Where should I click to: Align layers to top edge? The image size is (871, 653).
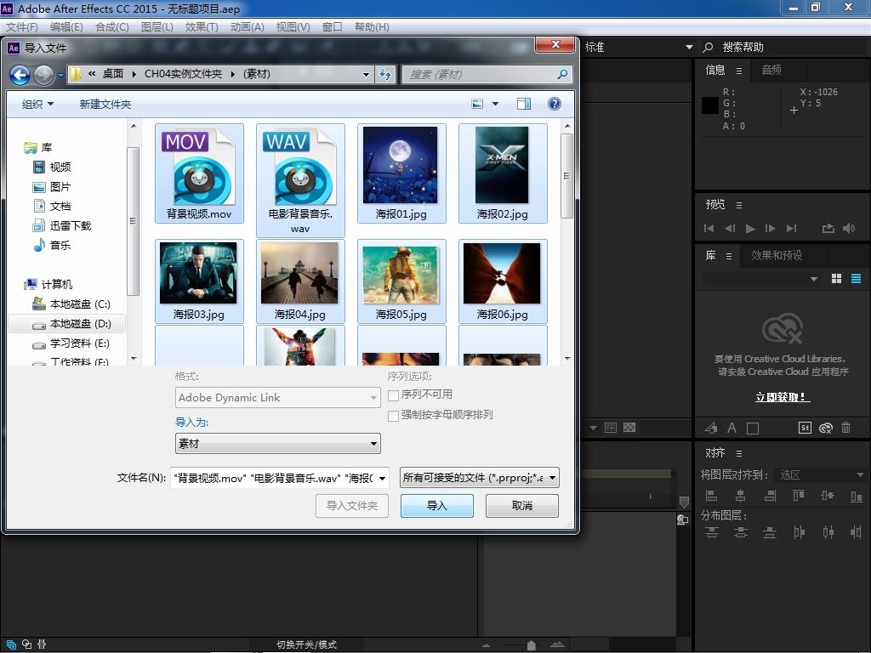click(x=799, y=496)
